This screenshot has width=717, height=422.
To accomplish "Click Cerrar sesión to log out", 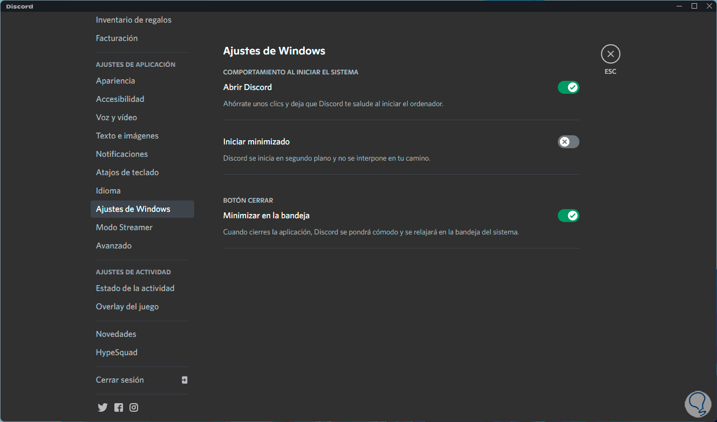I will [120, 380].
